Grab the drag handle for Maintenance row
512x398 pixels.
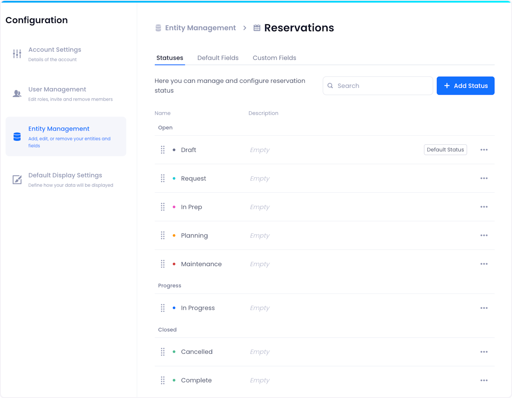point(163,264)
